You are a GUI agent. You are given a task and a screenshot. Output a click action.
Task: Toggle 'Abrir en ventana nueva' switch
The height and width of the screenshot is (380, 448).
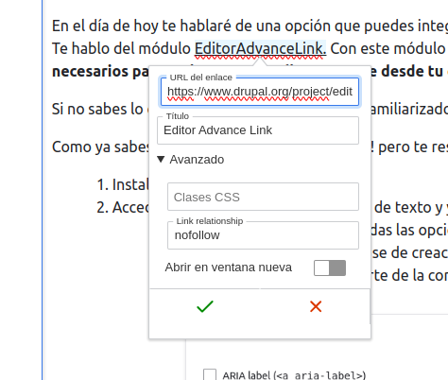(x=330, y=268)
